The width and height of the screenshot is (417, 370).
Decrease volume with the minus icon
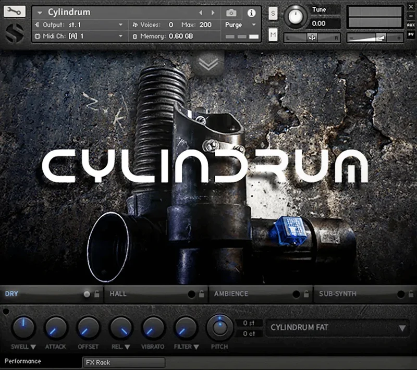pos(351,38)
